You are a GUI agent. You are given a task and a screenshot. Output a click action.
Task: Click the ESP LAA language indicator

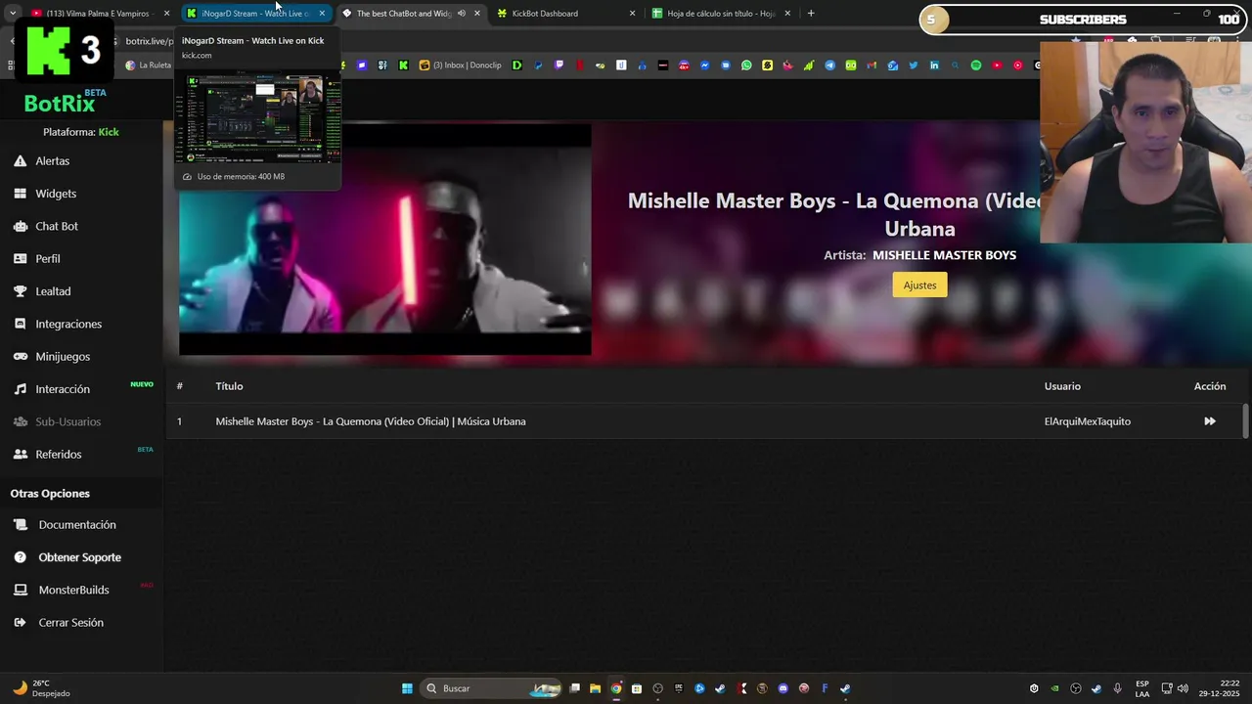click(1142, 688)
